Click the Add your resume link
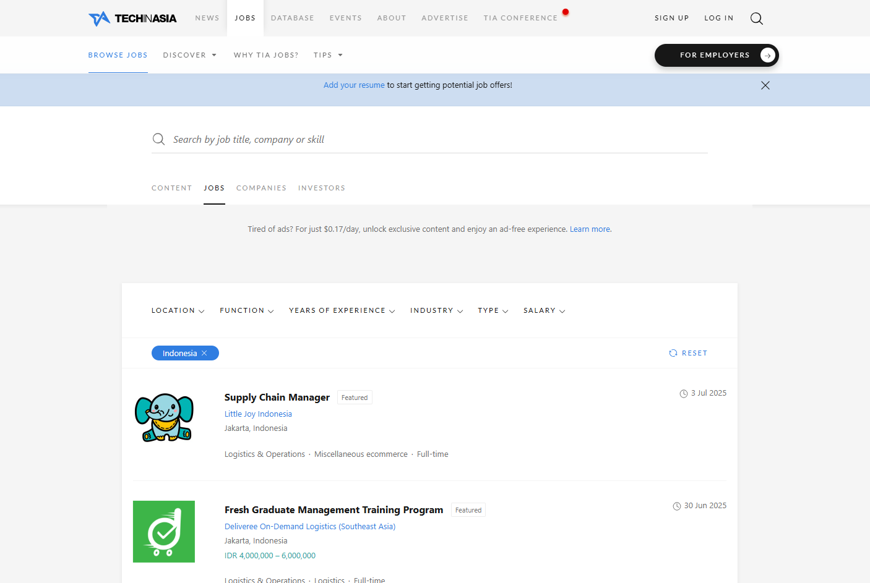The width and height of the screenshot is (870, 583). (x=354, y=85)
